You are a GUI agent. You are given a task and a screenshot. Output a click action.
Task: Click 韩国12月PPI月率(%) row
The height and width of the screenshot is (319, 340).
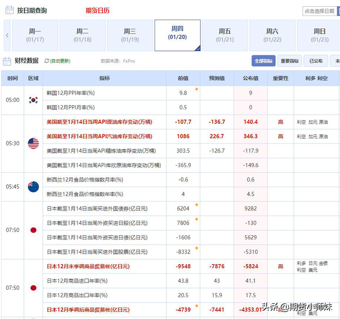pos(191,108)
